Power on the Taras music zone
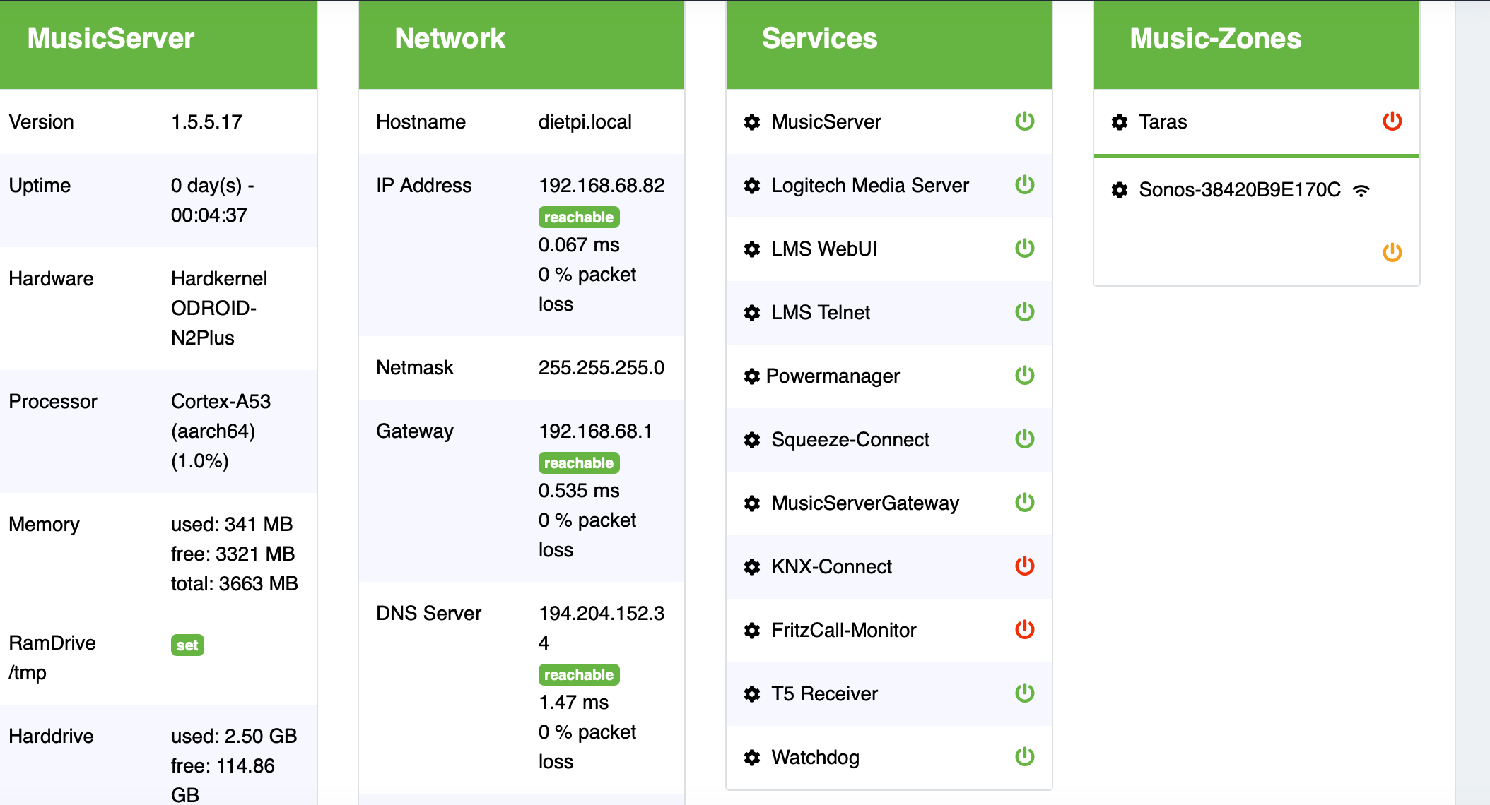This screenshot has width=1490, height=805. 1392,121
